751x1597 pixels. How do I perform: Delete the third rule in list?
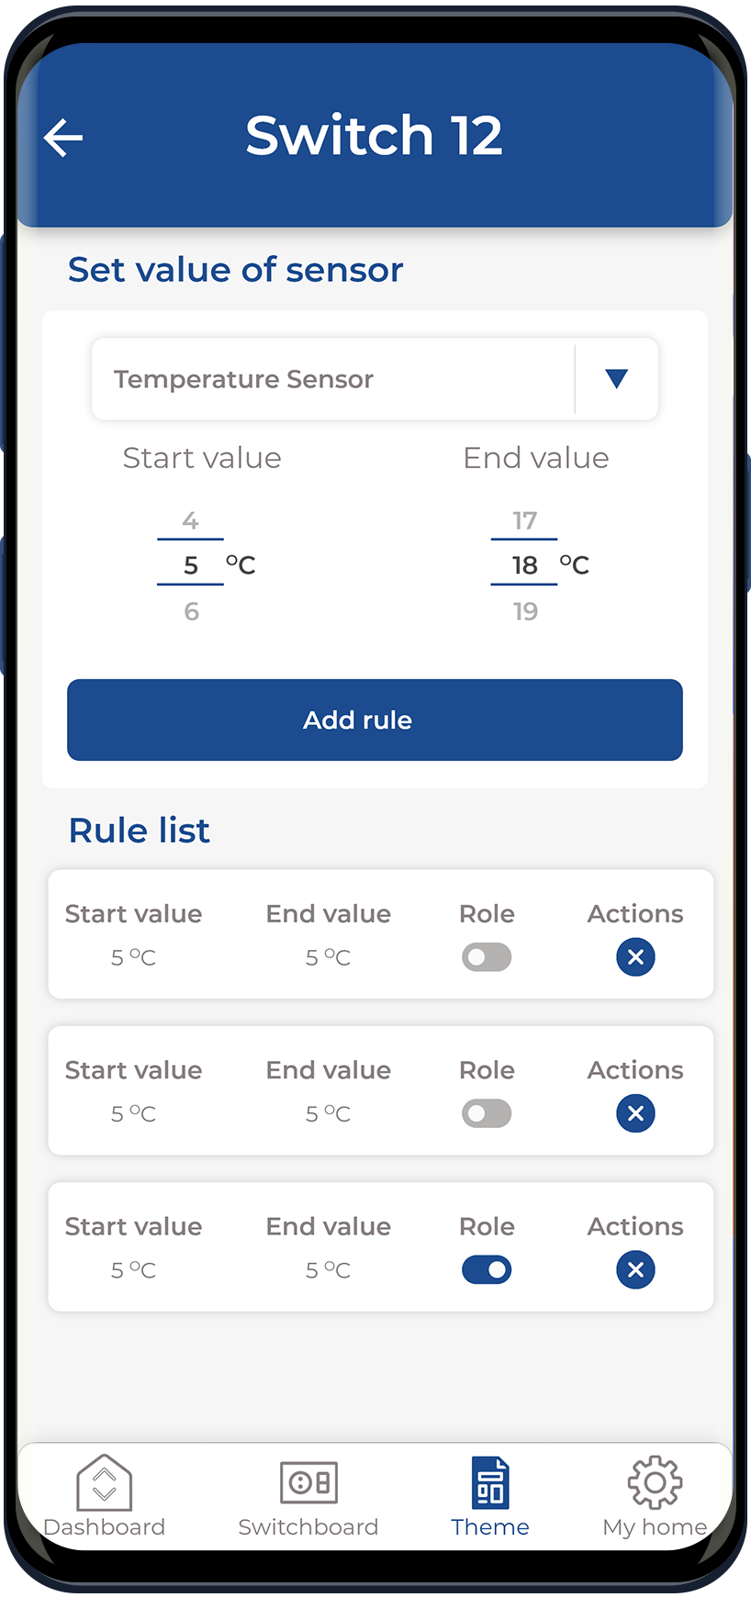(635, 1270)
